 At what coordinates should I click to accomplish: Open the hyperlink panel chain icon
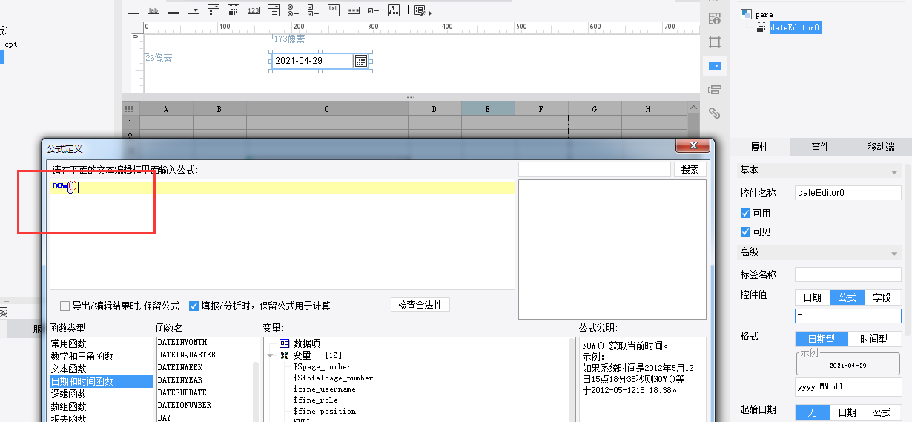pos(715,113)
